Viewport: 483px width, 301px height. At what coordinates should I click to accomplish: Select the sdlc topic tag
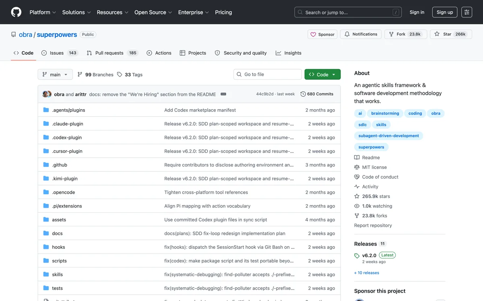point(363,125)
